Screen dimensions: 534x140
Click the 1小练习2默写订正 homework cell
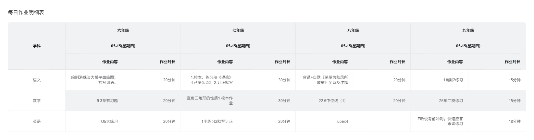(x=209, y=121)
